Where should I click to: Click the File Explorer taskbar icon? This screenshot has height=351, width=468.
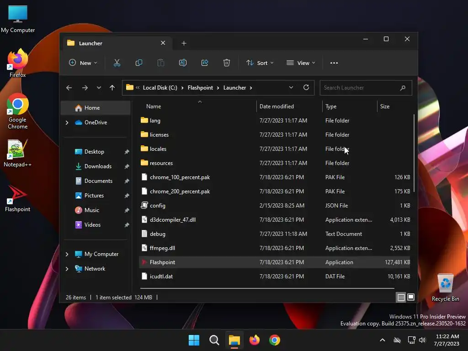(234, 340)
